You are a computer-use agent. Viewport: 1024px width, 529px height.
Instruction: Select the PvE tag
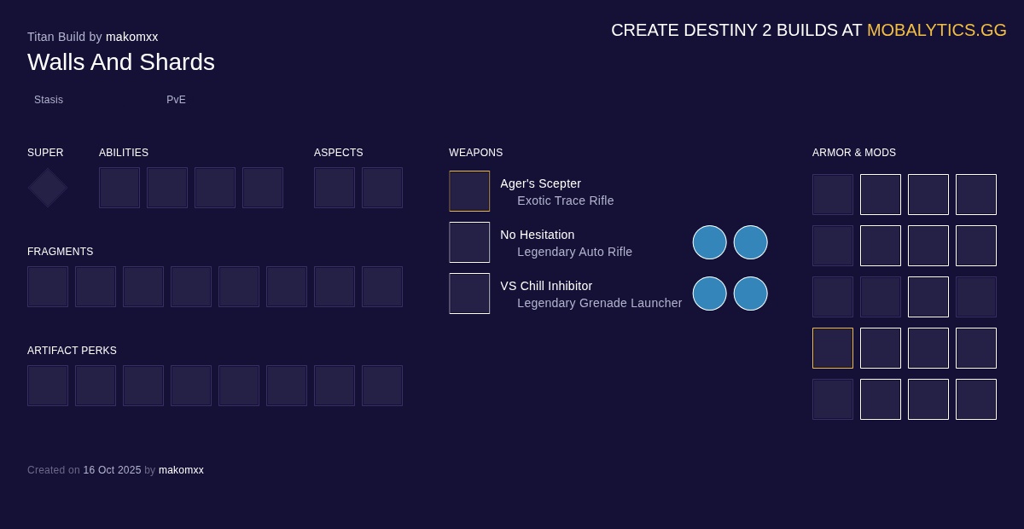(x=176, y=100)
